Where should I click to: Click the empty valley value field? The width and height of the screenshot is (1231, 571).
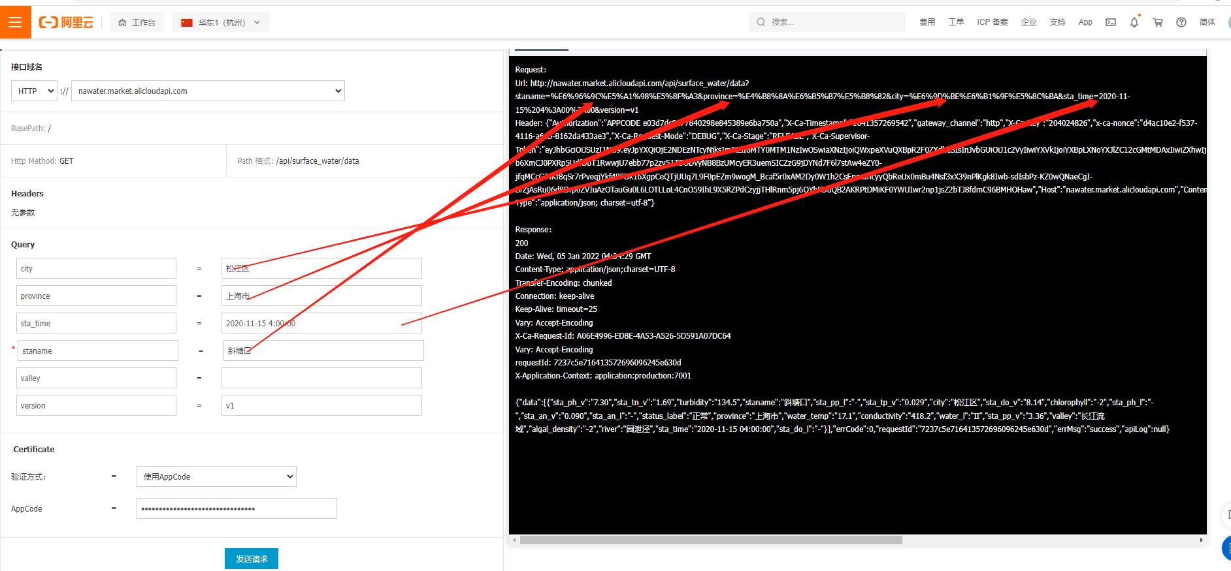(x=321, y=378)
